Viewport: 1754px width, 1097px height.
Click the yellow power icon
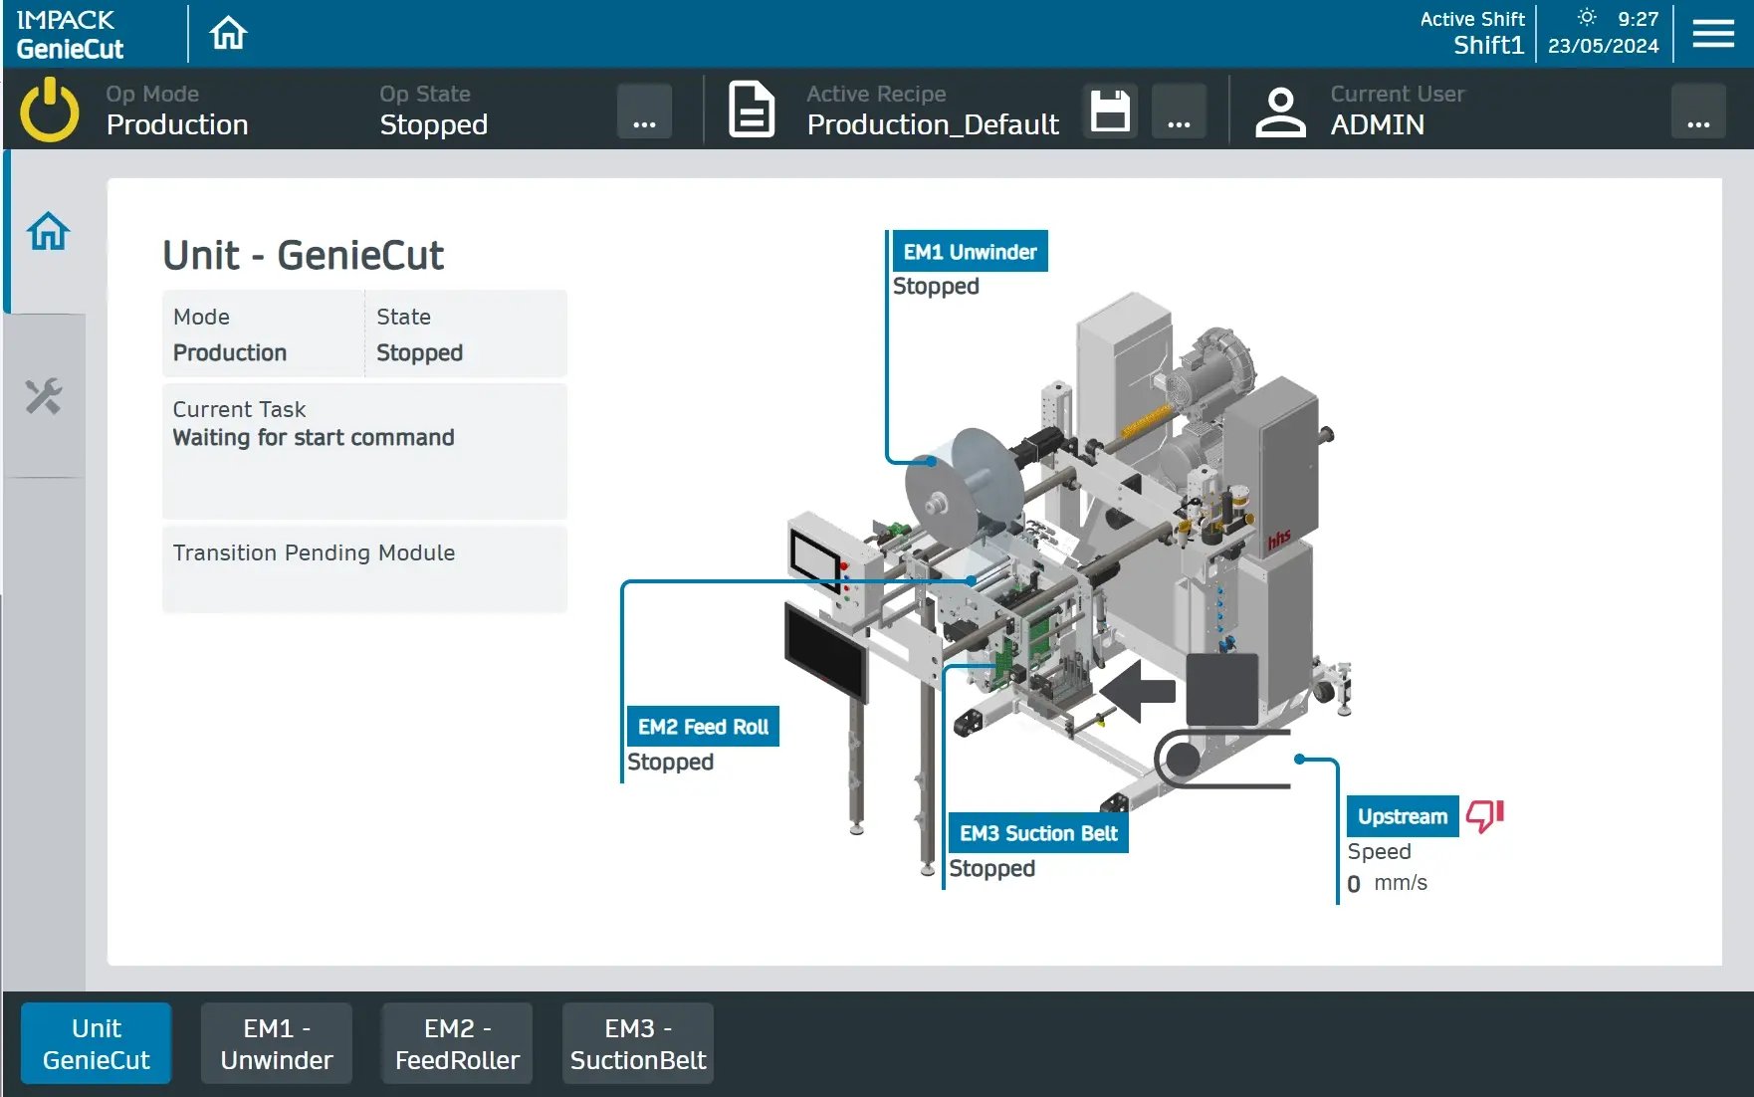[x=48, y=110]
